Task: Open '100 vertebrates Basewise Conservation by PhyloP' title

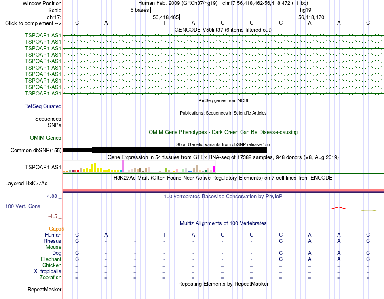Action: point(223,196)
